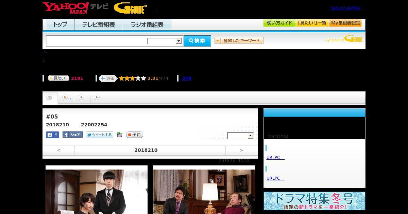Image resolution: width=408 pixels, height=214 pixels.
Task: Click the add-to-calendar icon next to tweet button
Action: 119,135
